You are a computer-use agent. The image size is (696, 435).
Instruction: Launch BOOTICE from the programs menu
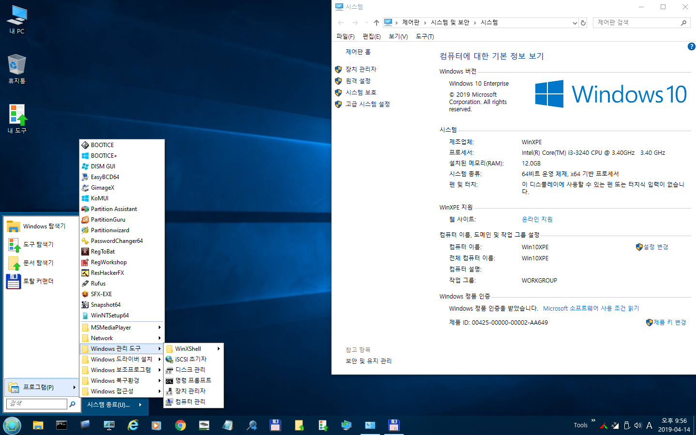pos(122,145)
